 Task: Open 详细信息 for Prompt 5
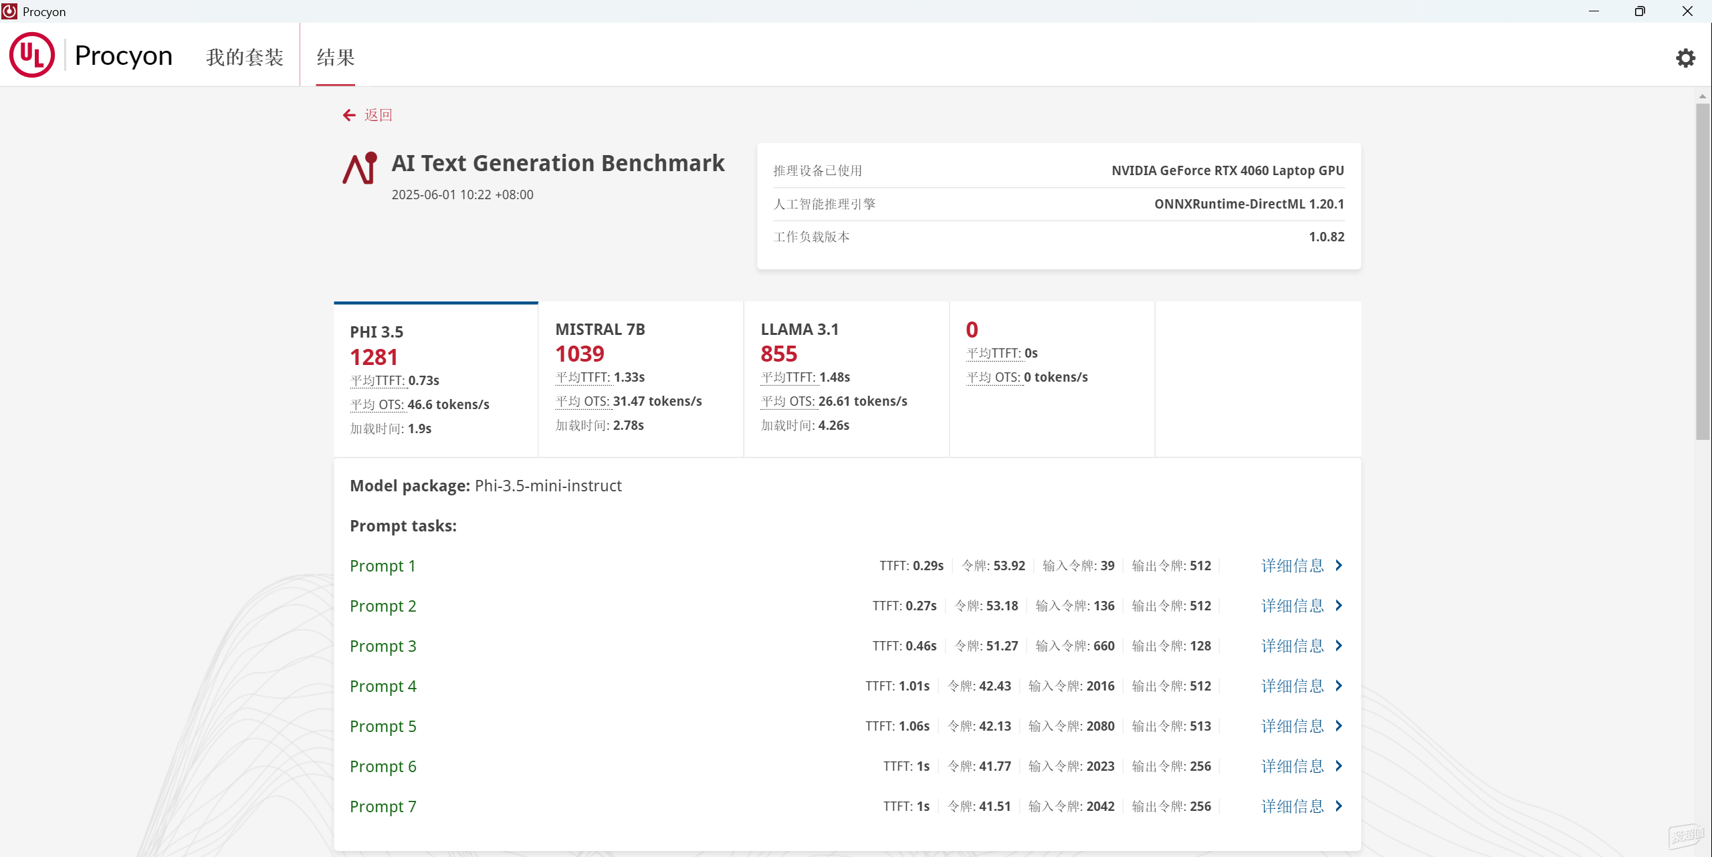coord(1293,726)
